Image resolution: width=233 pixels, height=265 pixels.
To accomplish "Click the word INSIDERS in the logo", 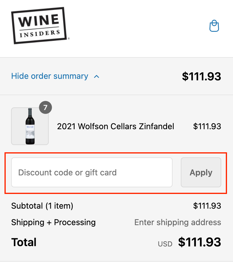I will (x=40, y=34).
